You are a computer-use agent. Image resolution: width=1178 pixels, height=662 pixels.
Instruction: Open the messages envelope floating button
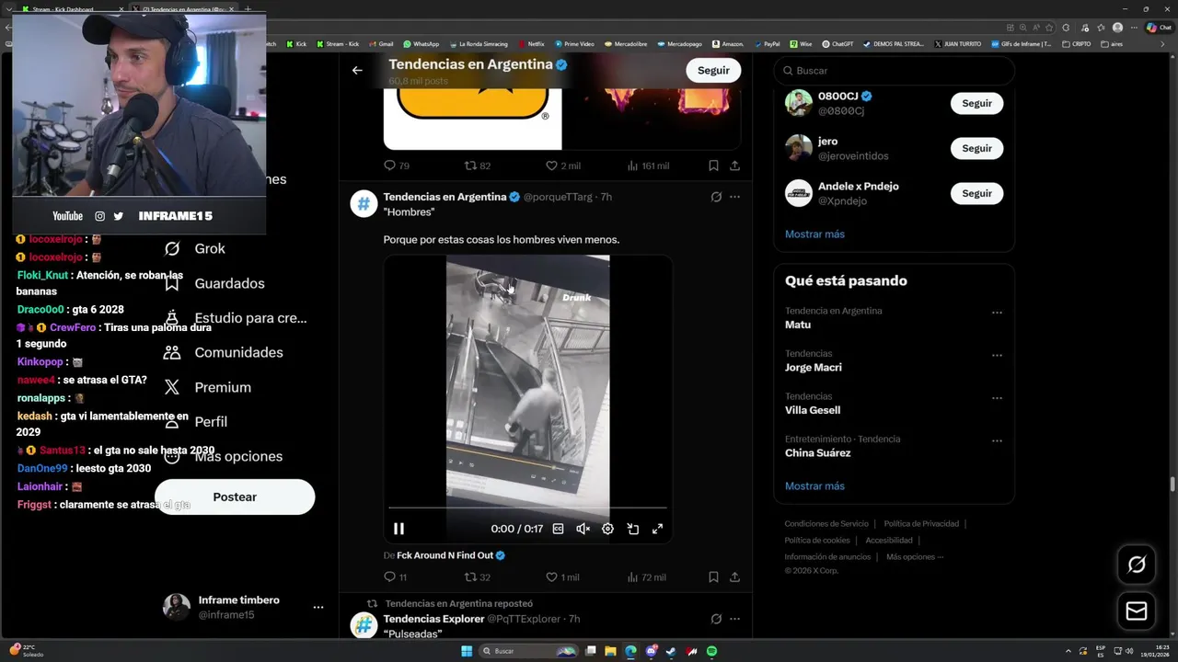click(x=1137, y=611)
